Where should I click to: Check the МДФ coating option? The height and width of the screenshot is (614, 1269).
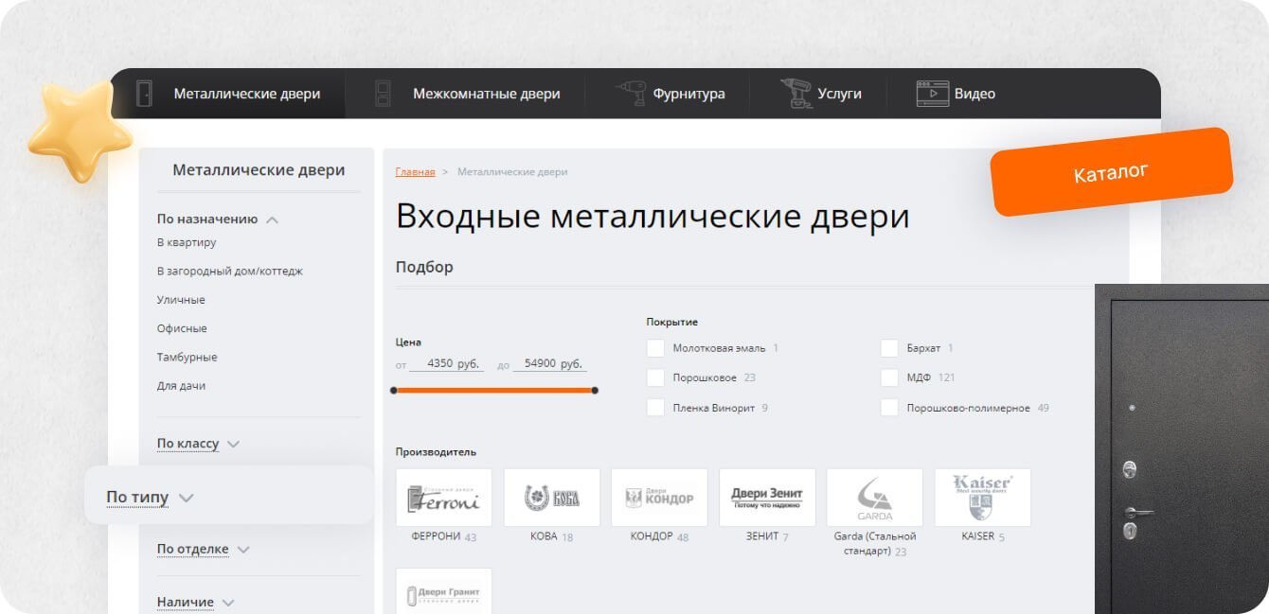pos(889,377)
